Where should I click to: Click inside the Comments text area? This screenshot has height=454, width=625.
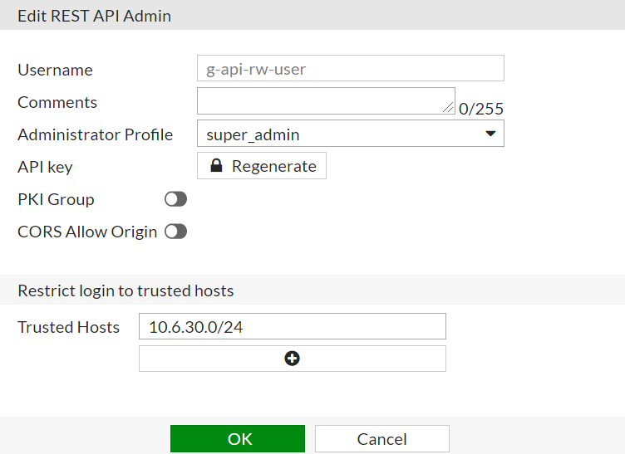click(326, 101)
